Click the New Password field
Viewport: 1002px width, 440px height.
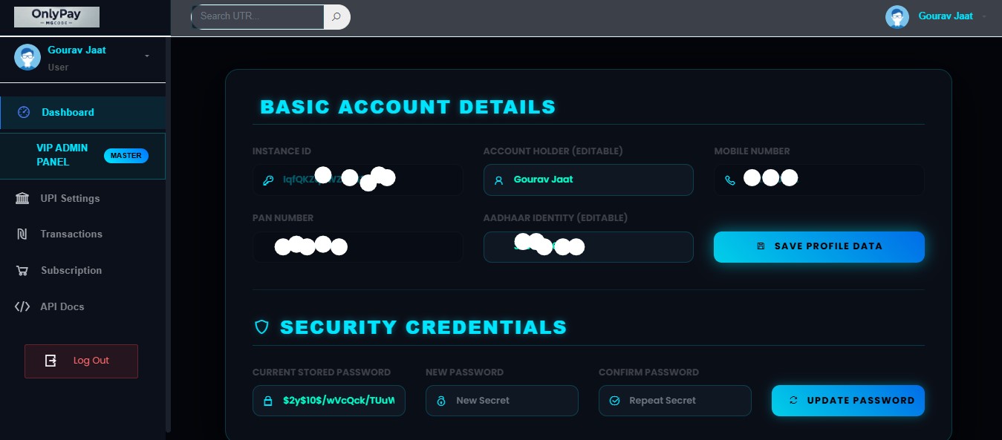(x=502, y=401)
